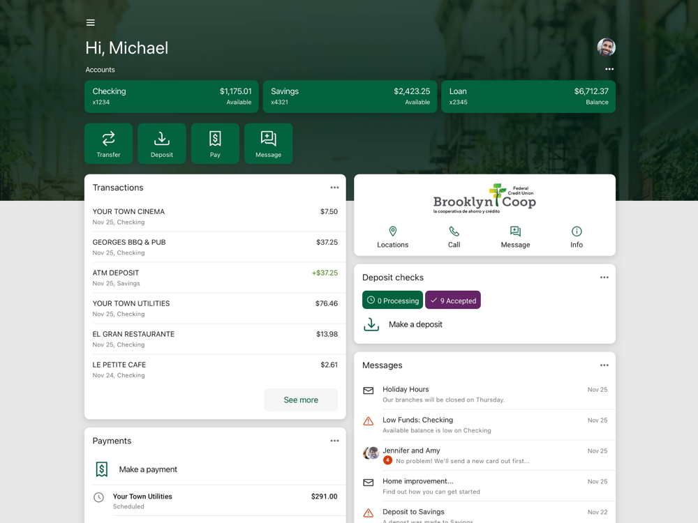Click the $6,712.37 Loan balance

[591, 91]
